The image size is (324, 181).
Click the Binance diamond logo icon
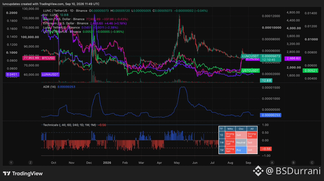258,171
